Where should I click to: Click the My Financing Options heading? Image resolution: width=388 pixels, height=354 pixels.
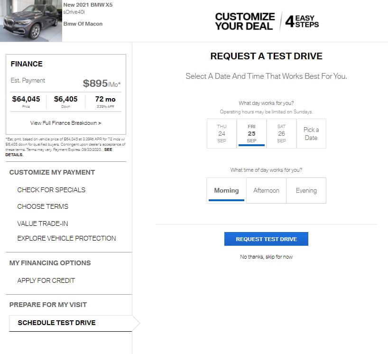coord(50,263)
